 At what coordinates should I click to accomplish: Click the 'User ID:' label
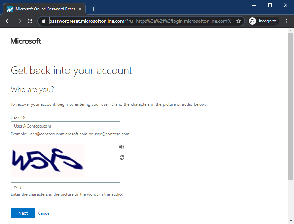coord(18,118)
